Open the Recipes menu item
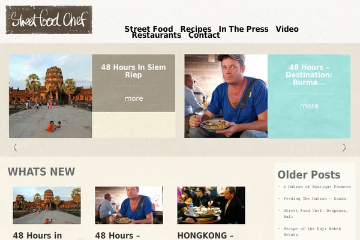This screenshot has height=240, width=360. [196, 29]
